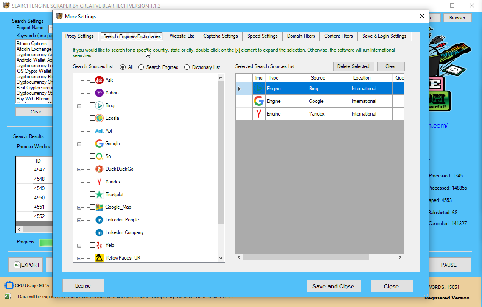
Task: Expand the Google tree node
Action: 78,144
